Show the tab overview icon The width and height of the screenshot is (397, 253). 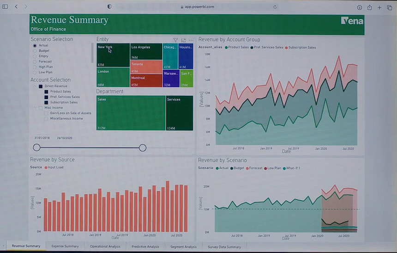pyautogui.click(x=390, y=7)
